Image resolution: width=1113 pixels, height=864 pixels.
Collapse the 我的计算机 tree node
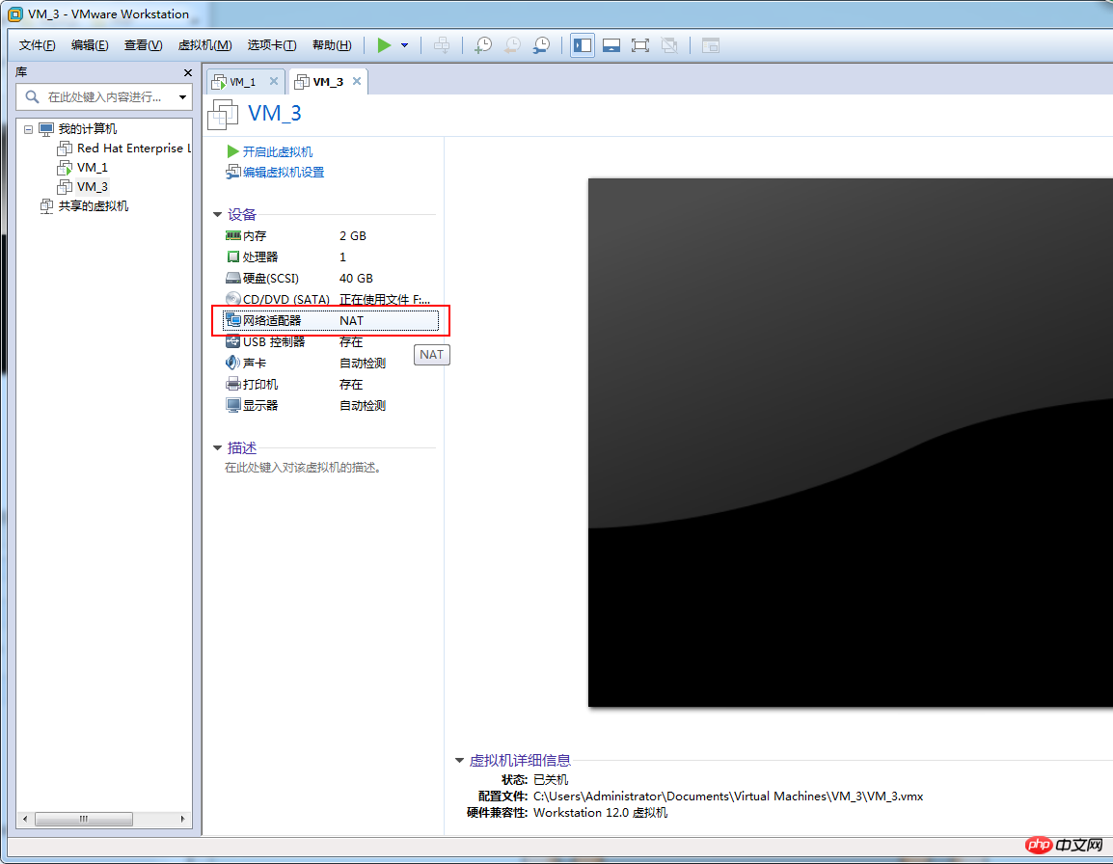tap(28, 129)
